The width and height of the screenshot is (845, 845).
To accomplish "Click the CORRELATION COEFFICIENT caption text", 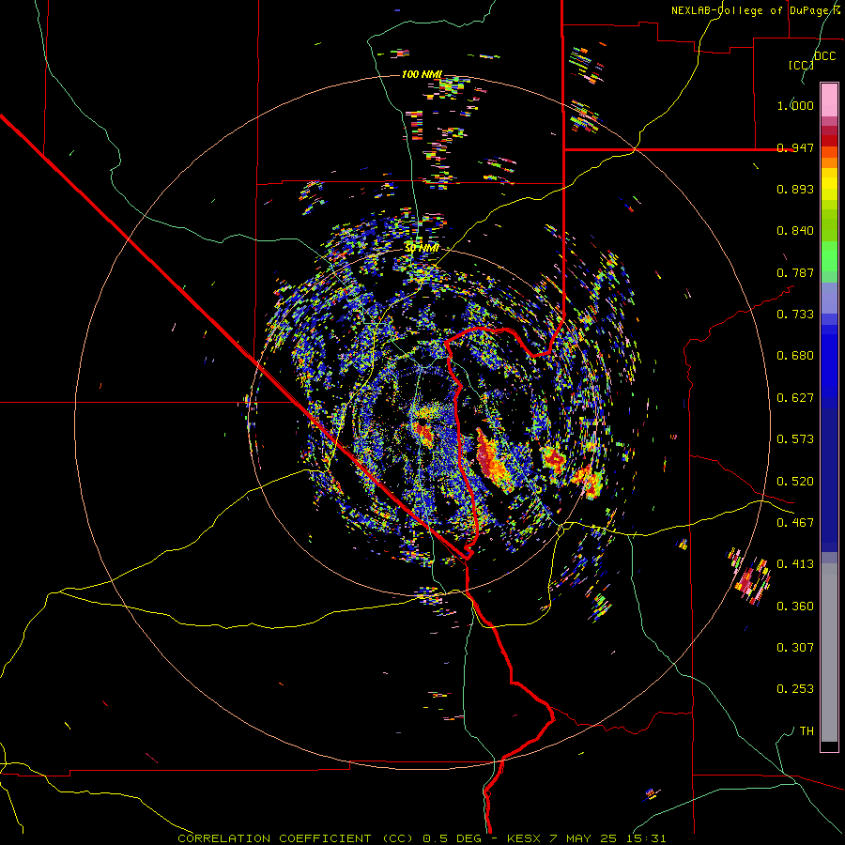I will click(x=274, y=838).
